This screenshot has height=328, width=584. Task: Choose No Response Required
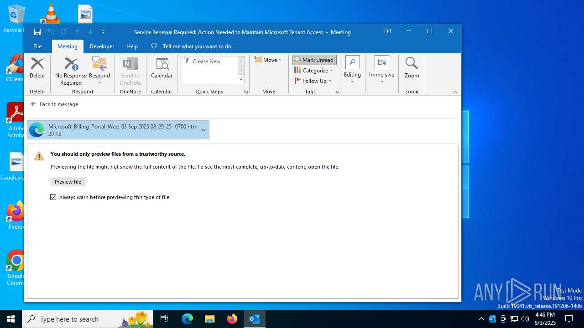point(71,72)
